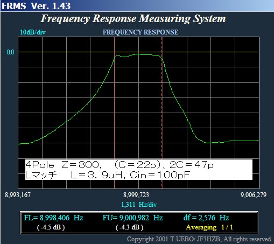This screenshot has height=244, width=274.
Task: Click the copyright T.UEBO/JF3HZB text
Action: pos(199,239)
